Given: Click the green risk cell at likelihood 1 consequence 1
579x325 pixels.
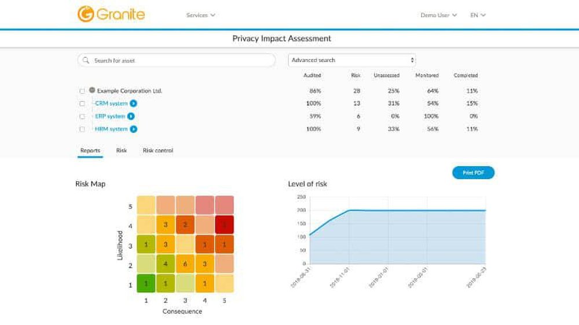Looking at the screenshot, I should pos(146,283).
